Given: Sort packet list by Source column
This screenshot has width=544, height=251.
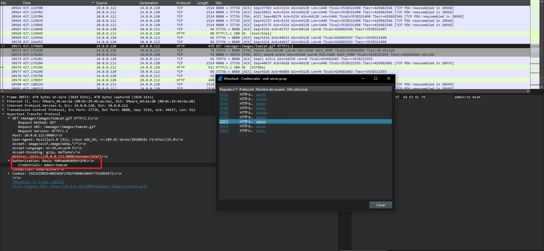Looking at the screenshot, I should coord(101,3).
